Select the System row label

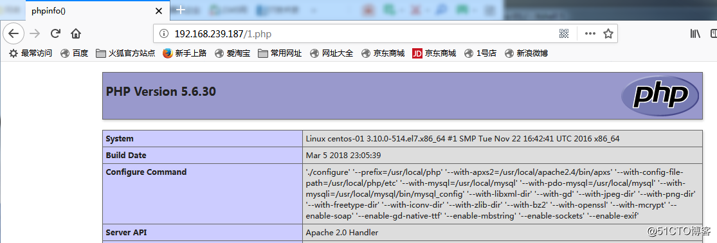coord(120,138)
